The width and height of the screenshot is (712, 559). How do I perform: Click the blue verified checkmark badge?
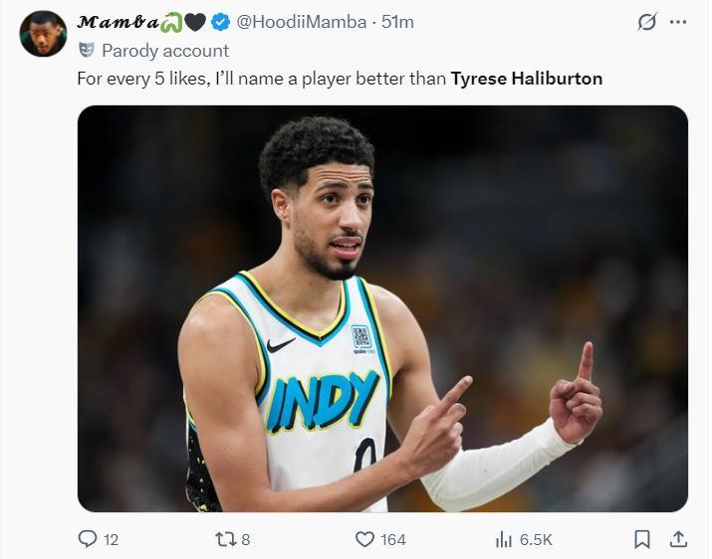pyautogui.click(x=221, y=22)
